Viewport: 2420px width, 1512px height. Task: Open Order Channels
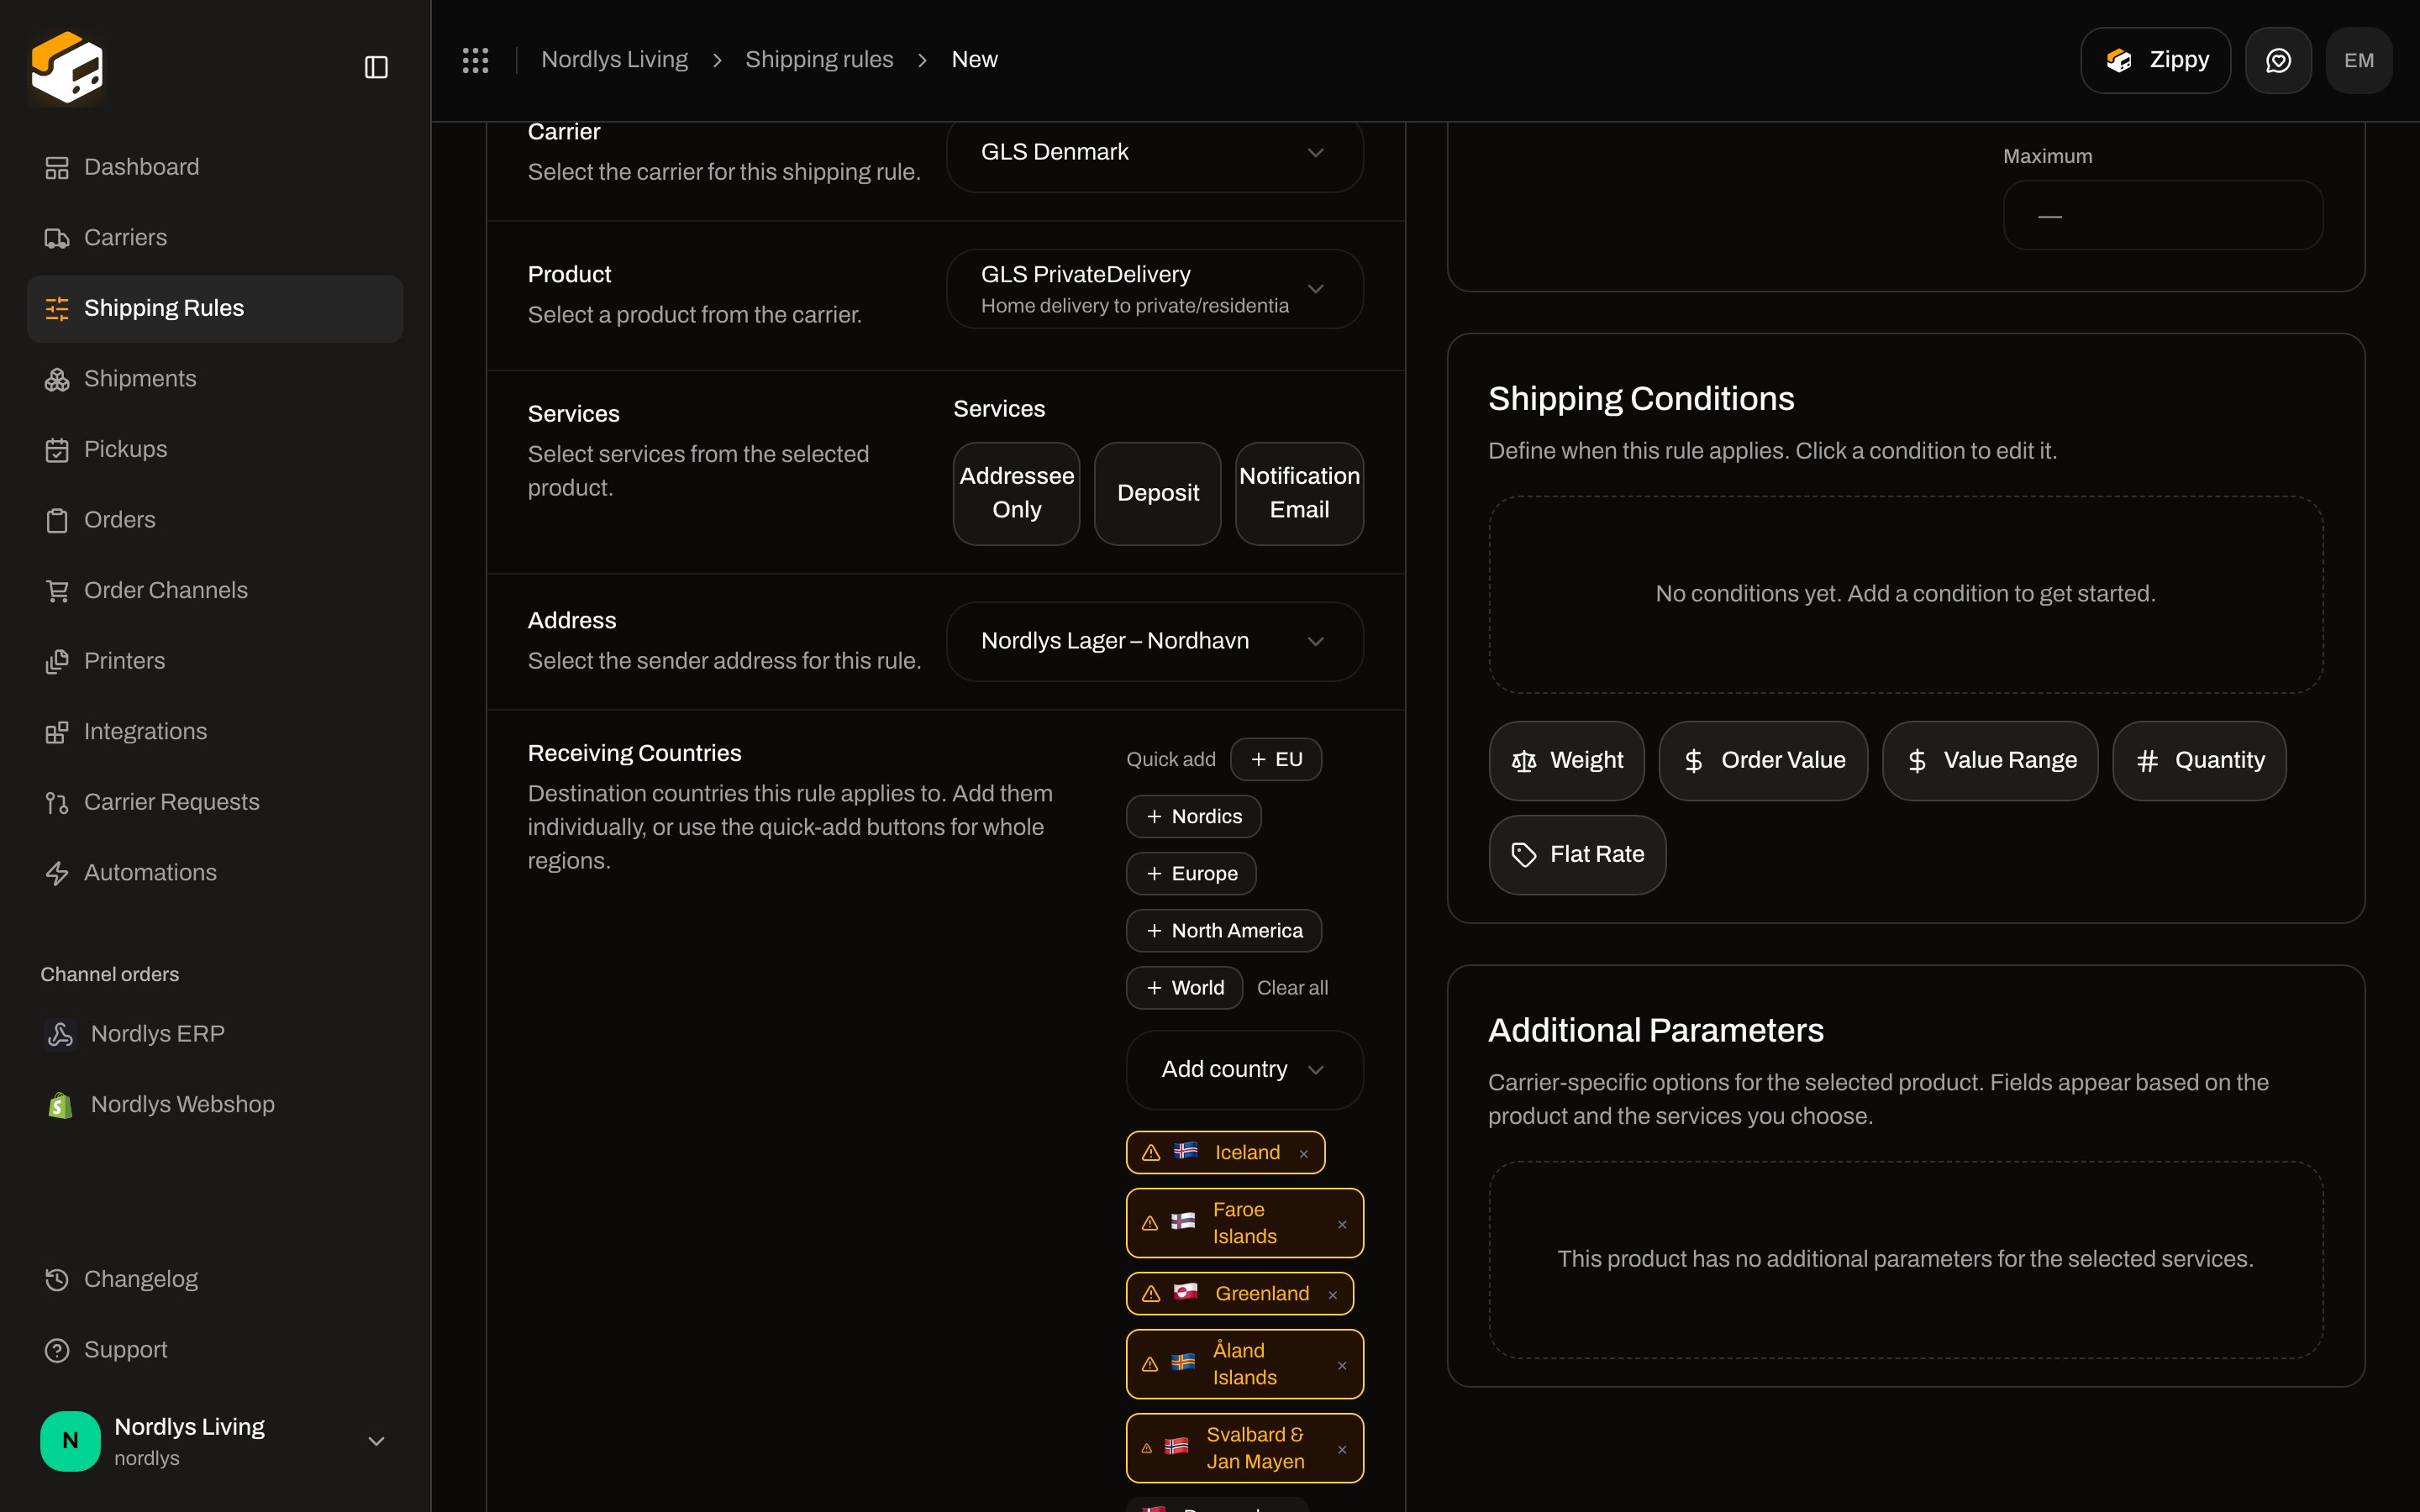pyautogui.click(x=215, y=591)
